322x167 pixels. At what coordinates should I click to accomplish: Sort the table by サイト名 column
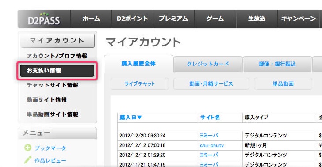[210, 118]
